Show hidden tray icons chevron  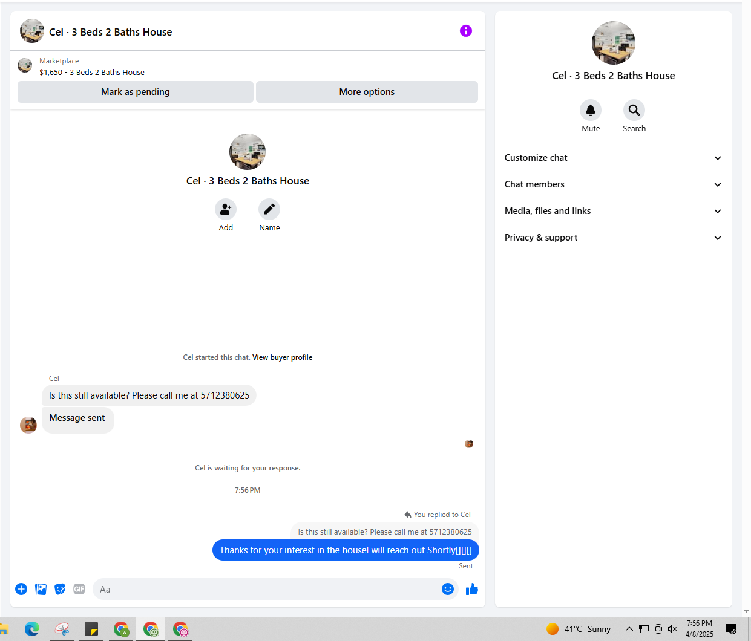click(629, 629)
